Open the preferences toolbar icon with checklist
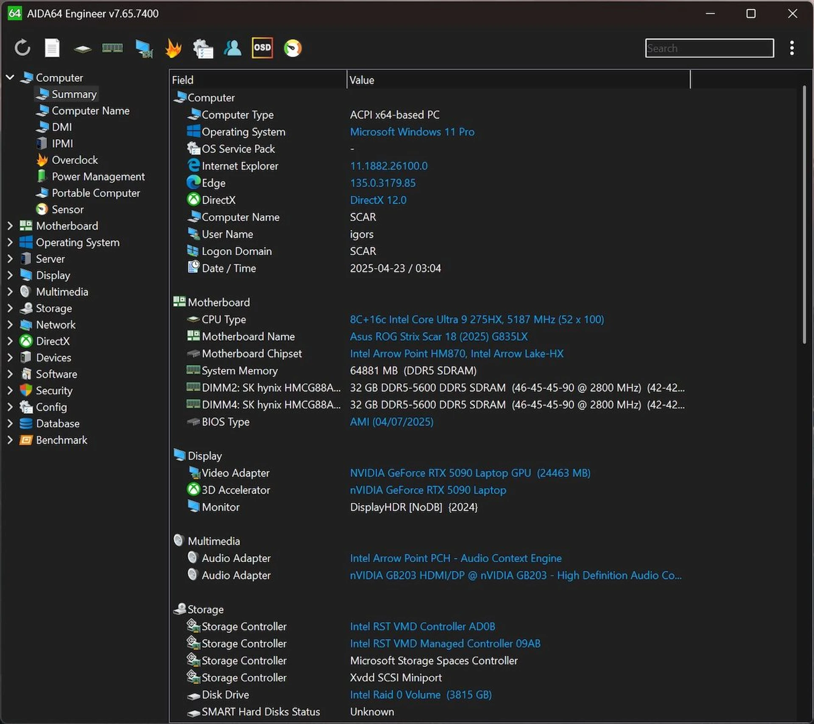This screenshot has width=814, height=724. pyautogui.click(x=203, y=48)
